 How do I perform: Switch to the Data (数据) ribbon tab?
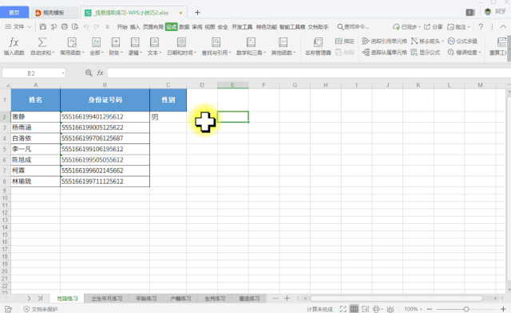coord(184,26)
